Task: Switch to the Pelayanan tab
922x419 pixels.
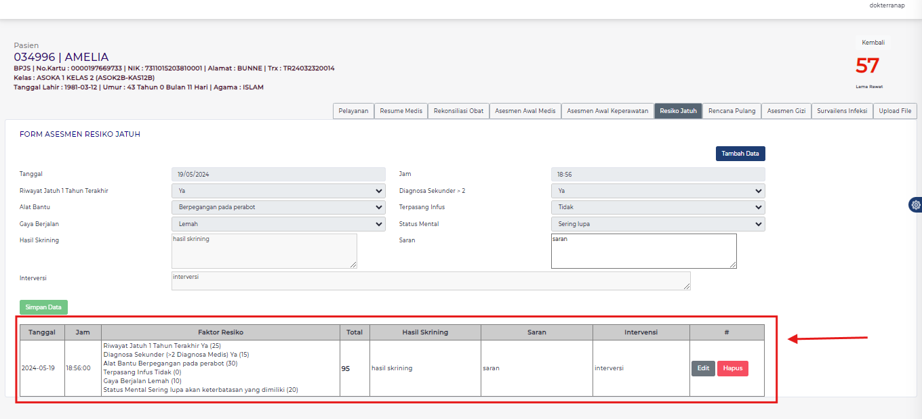Action: click(x=353, y=111)
